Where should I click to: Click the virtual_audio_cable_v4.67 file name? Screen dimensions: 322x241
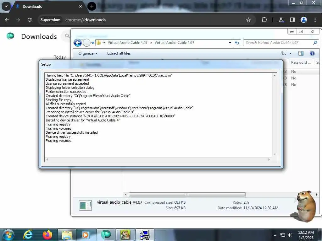click(x=119, y=202)
